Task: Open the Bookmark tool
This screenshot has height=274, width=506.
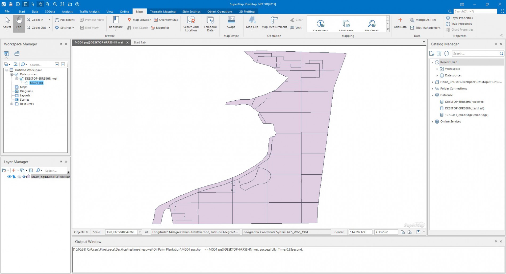Action: pos(116,23)
